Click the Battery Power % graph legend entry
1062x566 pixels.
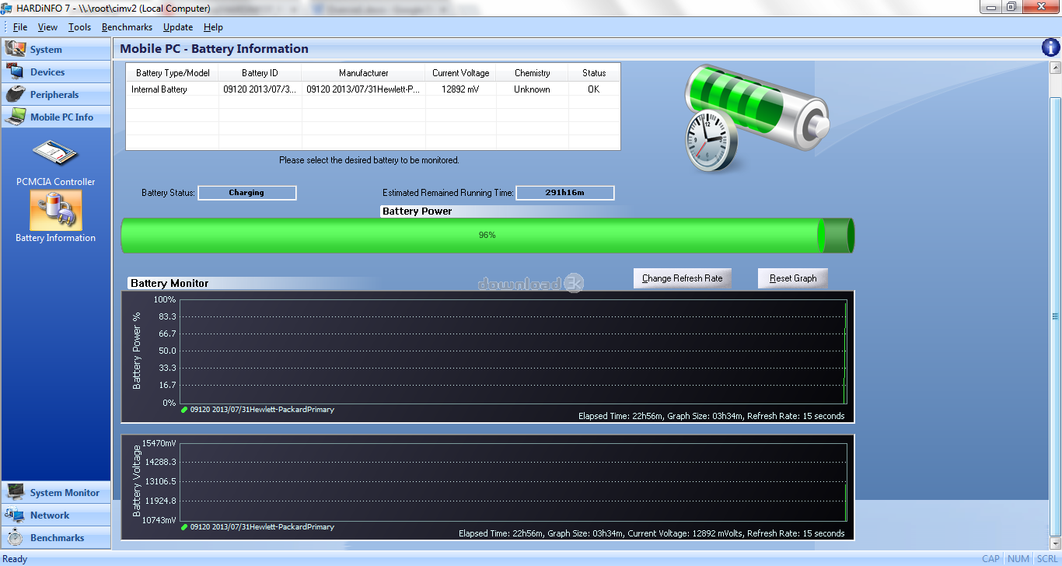click(x=257, y=410)
